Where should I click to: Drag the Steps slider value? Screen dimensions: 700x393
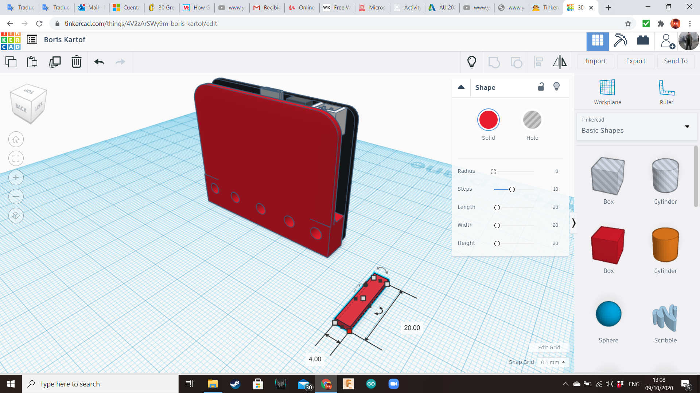coord(511,189)
